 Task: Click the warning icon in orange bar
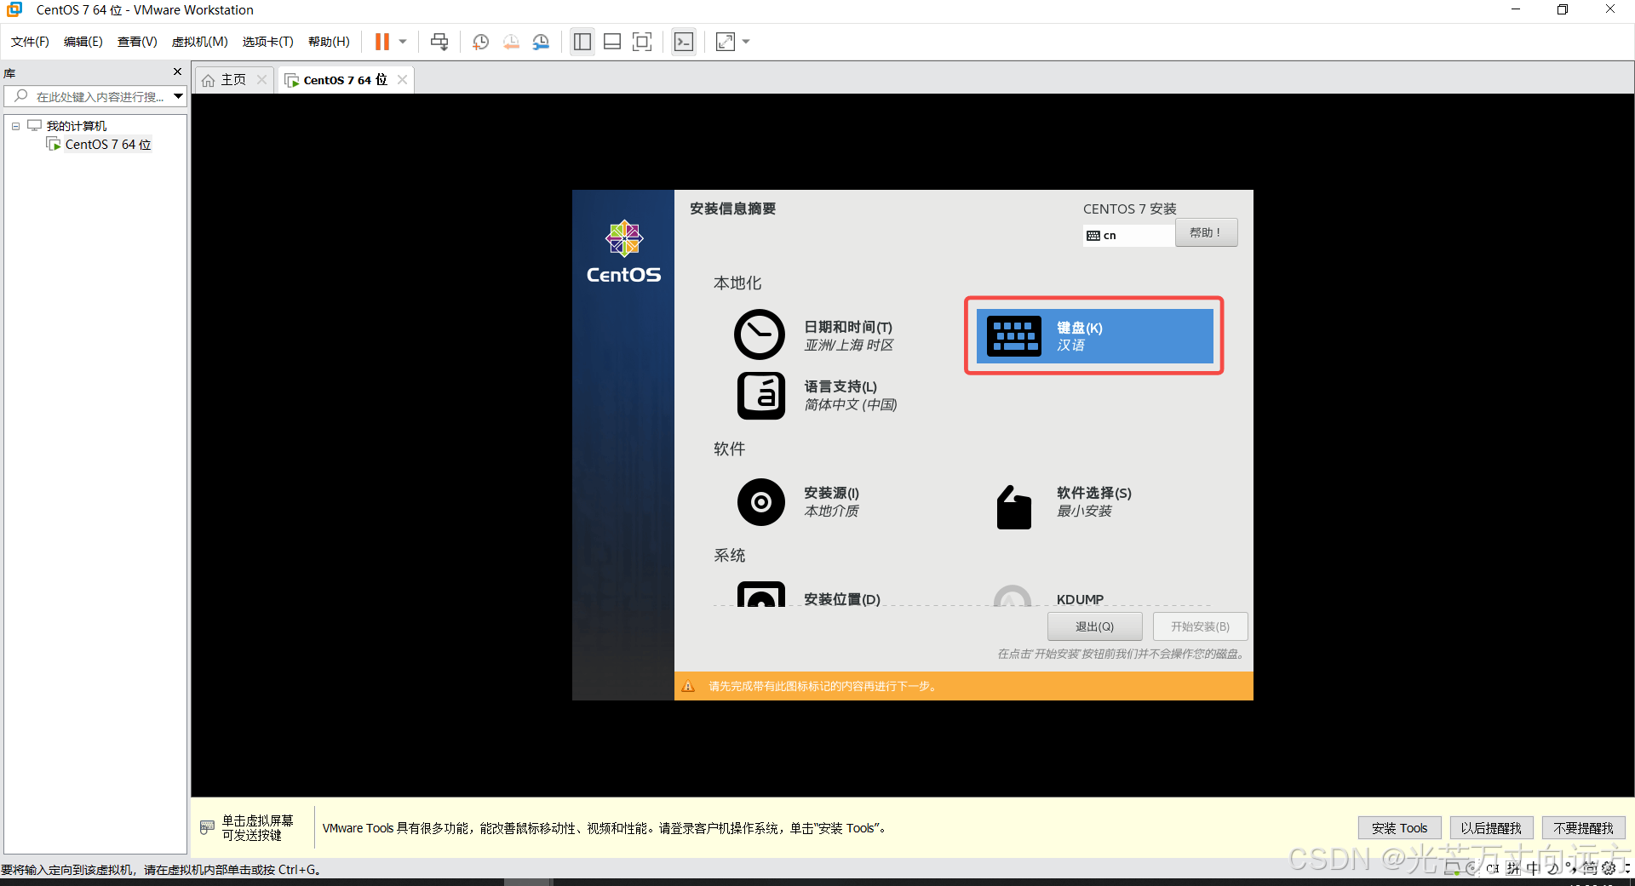coord(688,687)
